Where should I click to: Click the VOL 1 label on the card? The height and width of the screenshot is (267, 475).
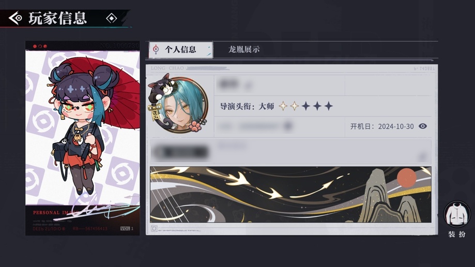127,229
